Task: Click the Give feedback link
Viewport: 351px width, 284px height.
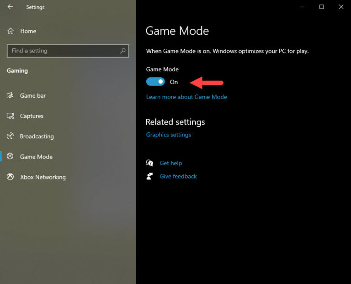Action: 178,176
